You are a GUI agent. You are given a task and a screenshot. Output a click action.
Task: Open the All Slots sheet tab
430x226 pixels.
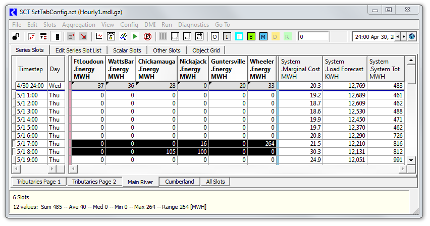pyautogui.click(x=216, y=182)
